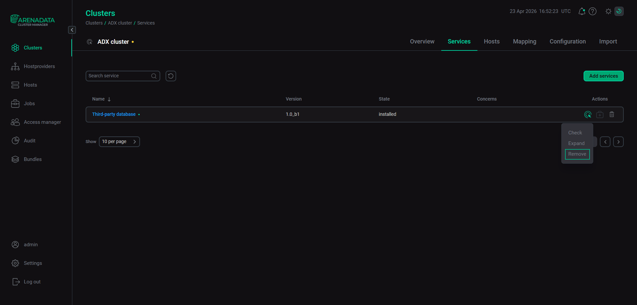
Task: Go to the previous page of services
Action: click(x=605, y=142)
